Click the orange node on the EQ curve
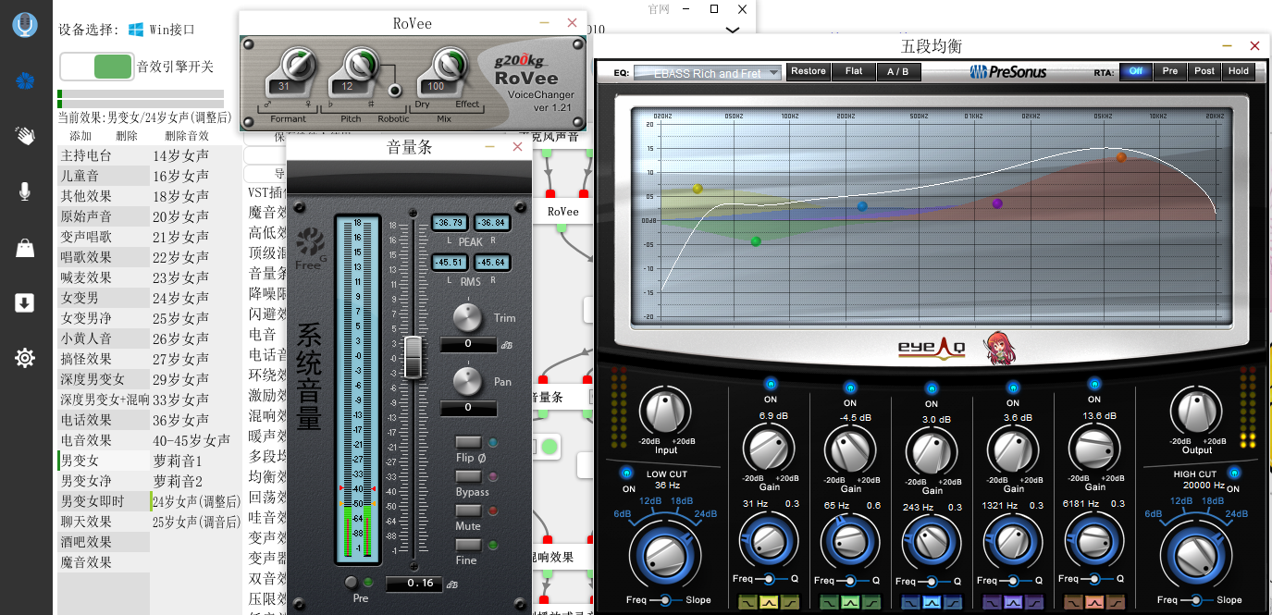Screen dimensions: 1272x615 point(1121,157)
